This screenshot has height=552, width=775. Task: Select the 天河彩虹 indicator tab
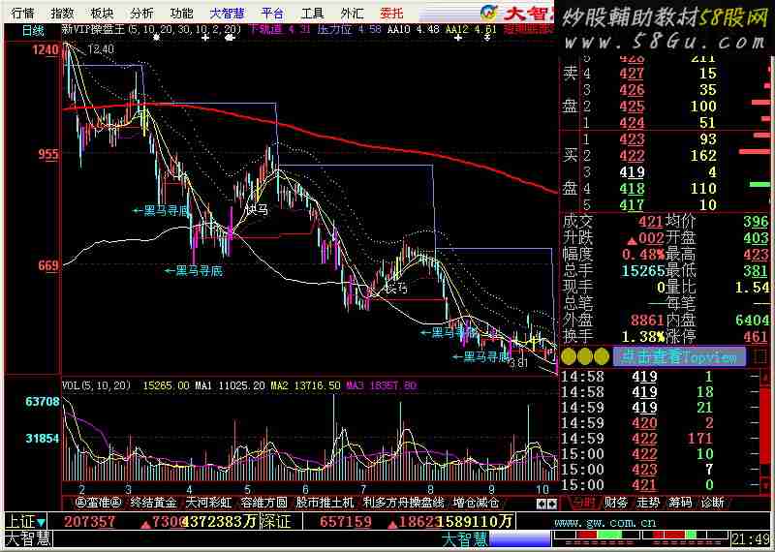tap(208, 503)
